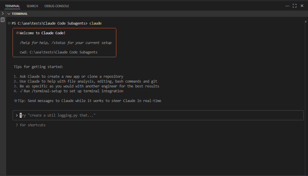308x176 pixels.
Task: Click tip 2 about file analysis and git
Action: (85, 81)
